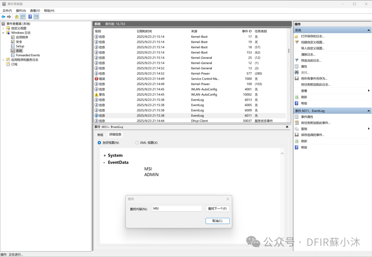Screen dimensions: 372x257
Task: Click the 打开保存的日志 folder icon
Action: pos(297,36)
